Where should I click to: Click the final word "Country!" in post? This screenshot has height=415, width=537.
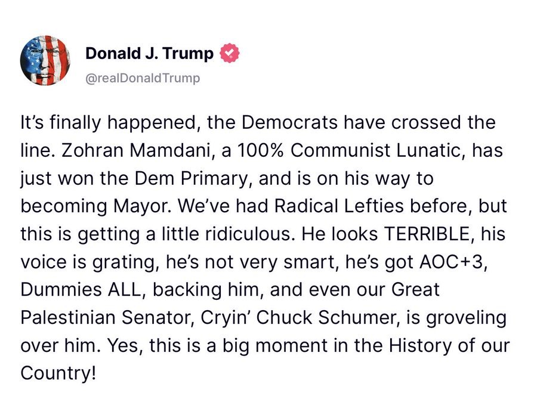[x=58, y=373]
